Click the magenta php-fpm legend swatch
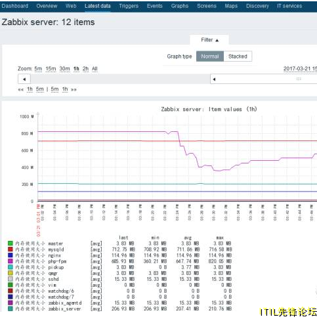This screenshot has width=317, height=319. 11,261
